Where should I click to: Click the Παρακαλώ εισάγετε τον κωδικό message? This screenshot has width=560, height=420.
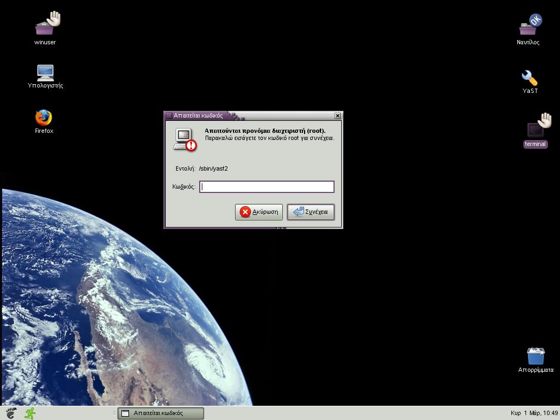[x=270, y=138]
